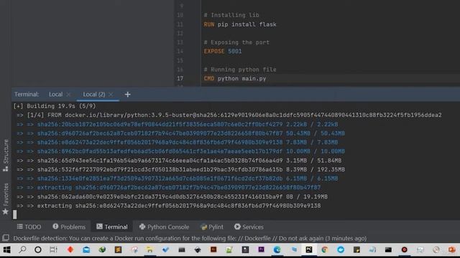Open the Problems tool window
The image size is (460, 258).
(69, 226)
